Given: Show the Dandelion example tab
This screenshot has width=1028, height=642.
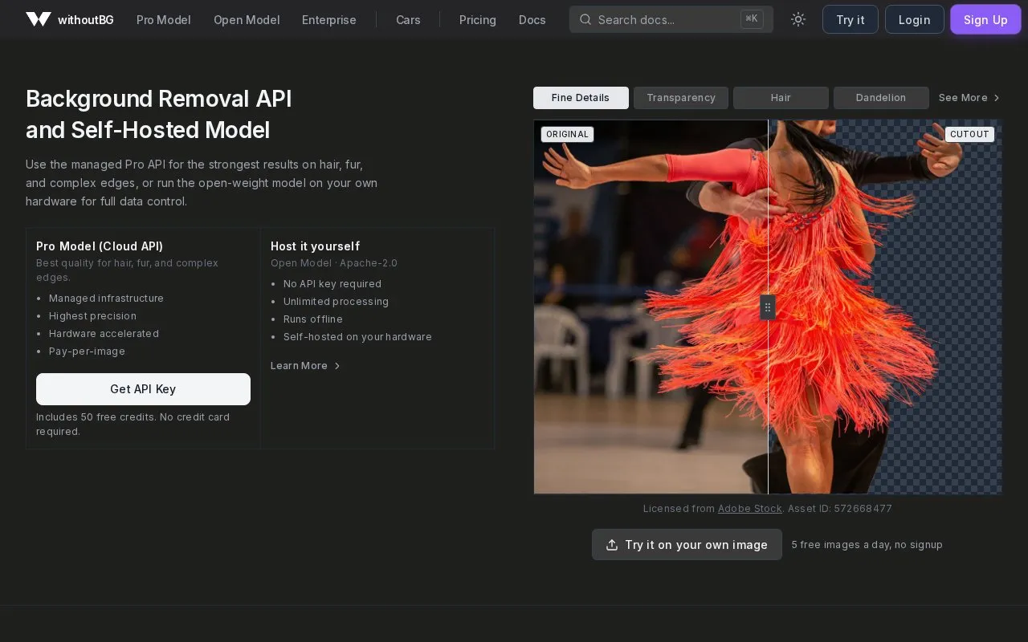Looking at the screenshot, I should click(881, 98).
